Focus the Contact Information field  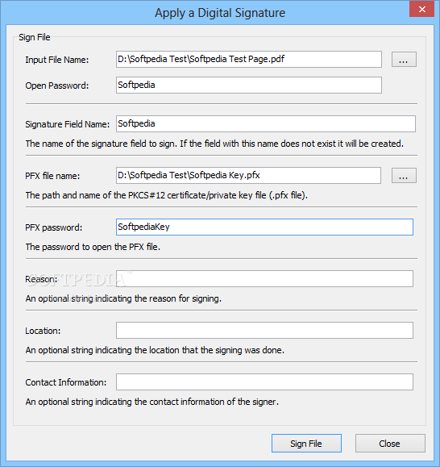click(264, 382)
